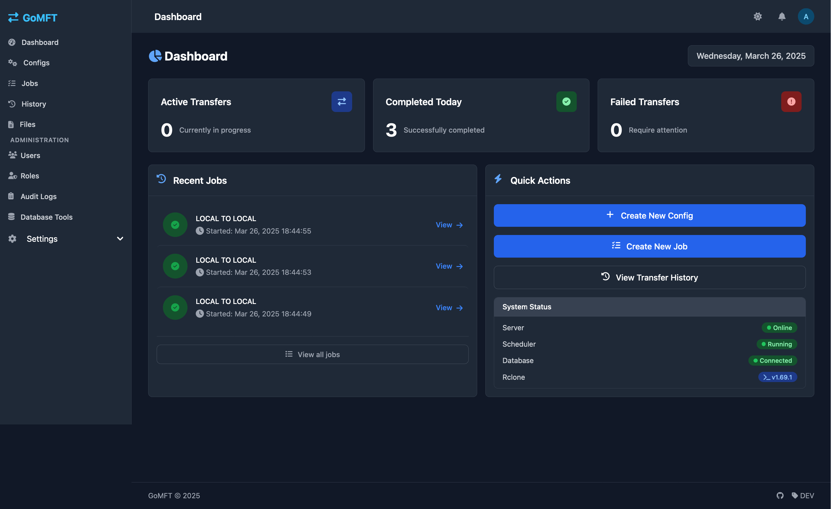The width and height of the screenshot is (831, 509).
Task: Expand the Settings menu chevron
Action: 120,239
